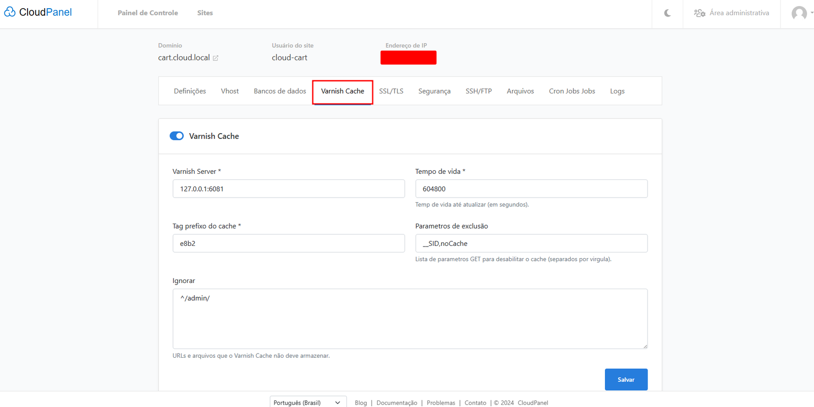
Task: Toggle dark mode moon icon
Action: pyautogui.click(x=667, y=13)
